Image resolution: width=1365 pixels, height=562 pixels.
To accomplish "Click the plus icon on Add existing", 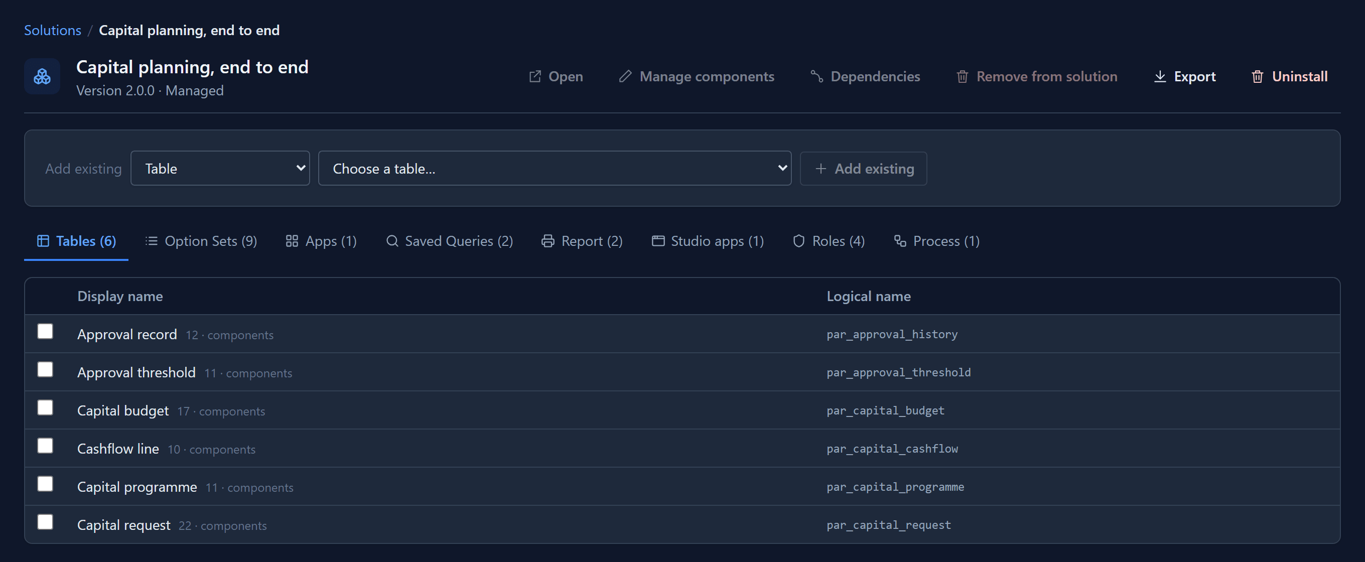I will [x=821, y=169].
